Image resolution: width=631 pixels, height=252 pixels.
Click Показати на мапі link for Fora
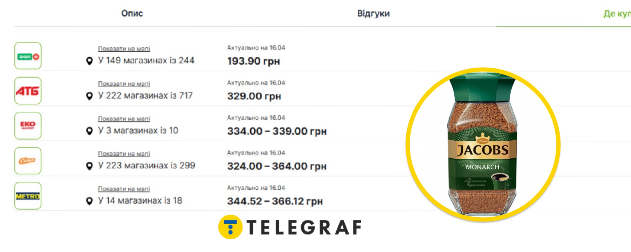point(124,49)
